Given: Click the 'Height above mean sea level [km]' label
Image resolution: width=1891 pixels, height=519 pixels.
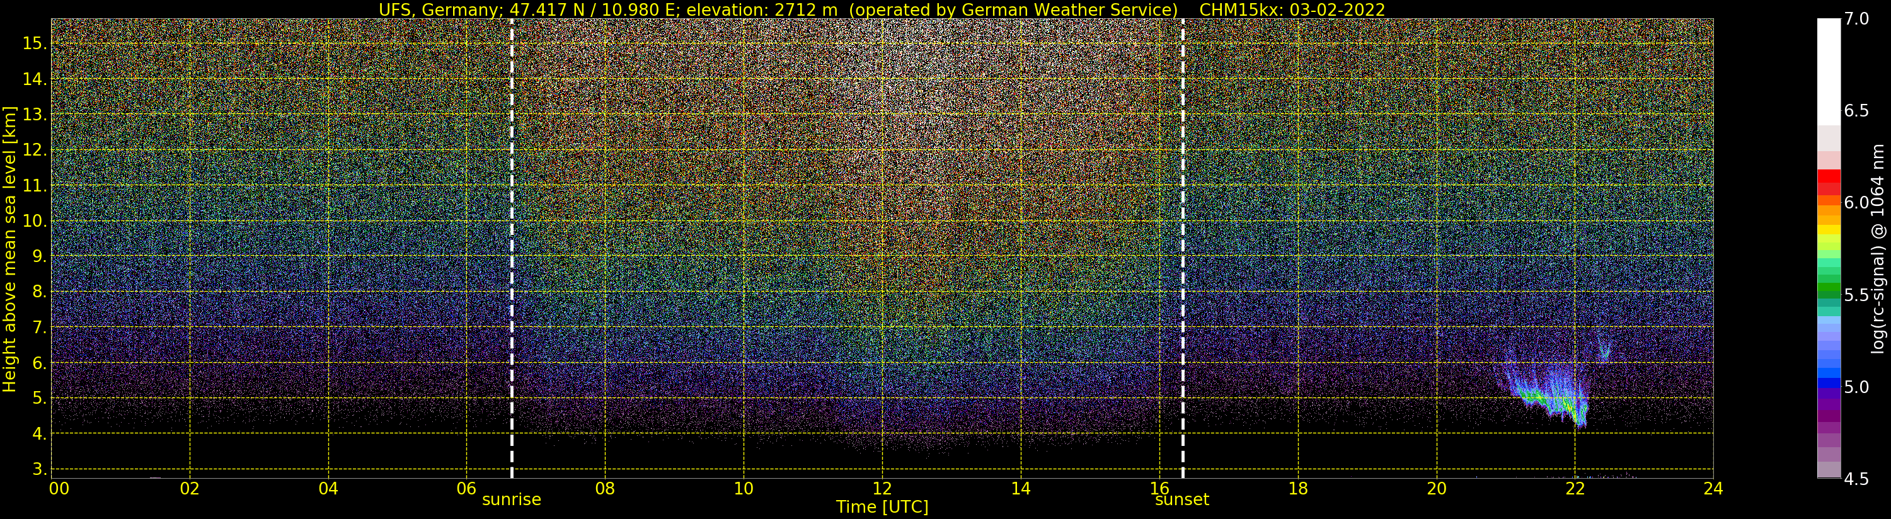Looking at the screenshot, I should (9, 249).
